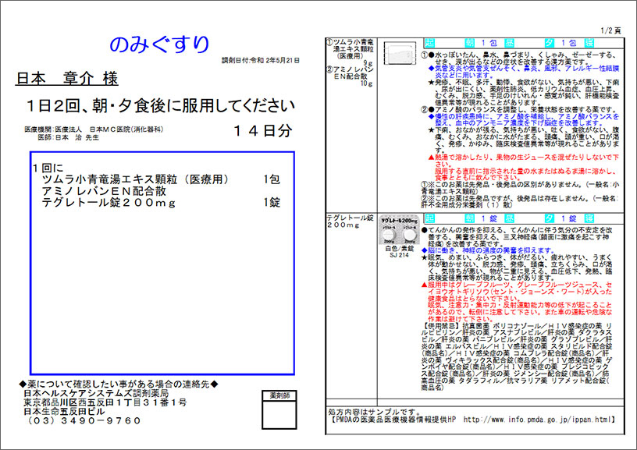Click the 医療機関 日本MC医院 line
The image size is (637, 450).
[94, 129]
